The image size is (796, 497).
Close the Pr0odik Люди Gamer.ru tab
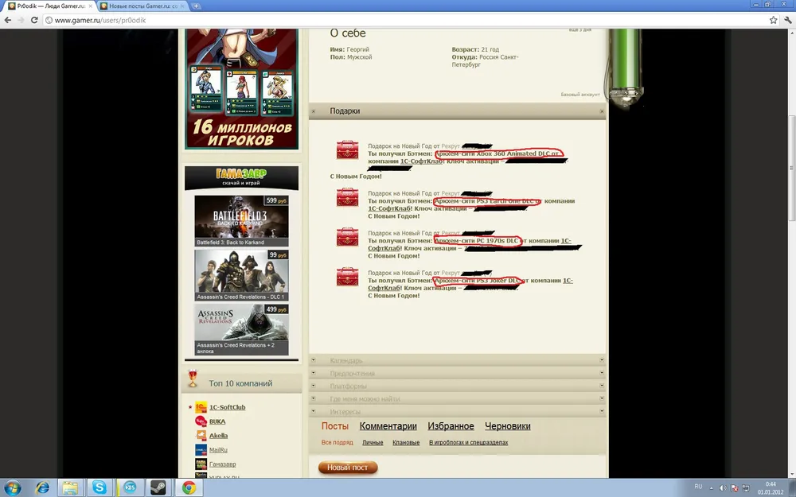click(x=91, y=6)
